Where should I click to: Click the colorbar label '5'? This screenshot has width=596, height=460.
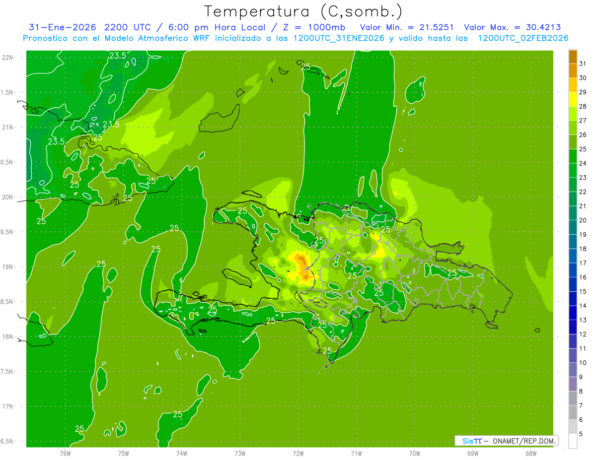581,434
